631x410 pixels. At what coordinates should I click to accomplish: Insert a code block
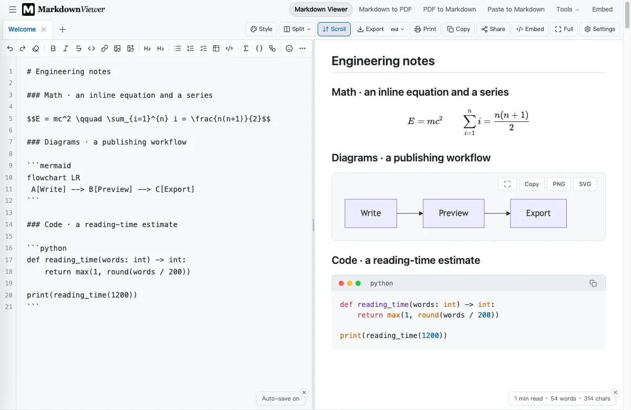(x=229, y=48)
